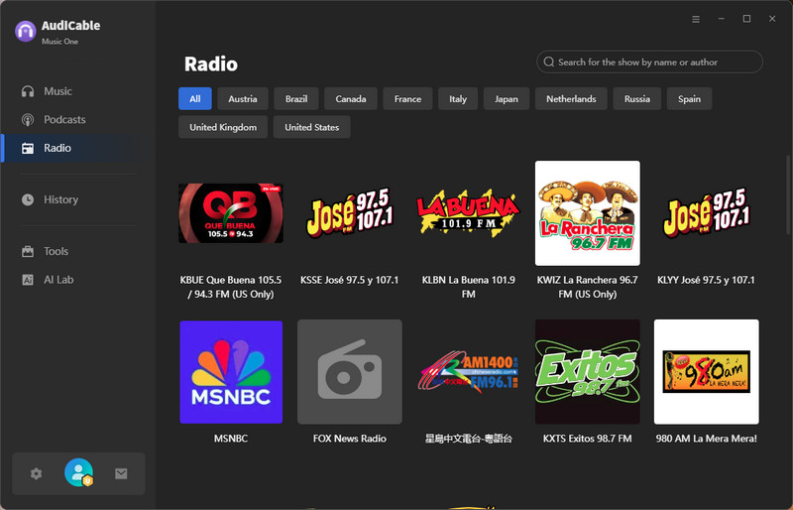The height and width of the screenshot is (510, 793).
Task: Click 'KSSE José 97.5 y 107.1' title
Action: 350,280
